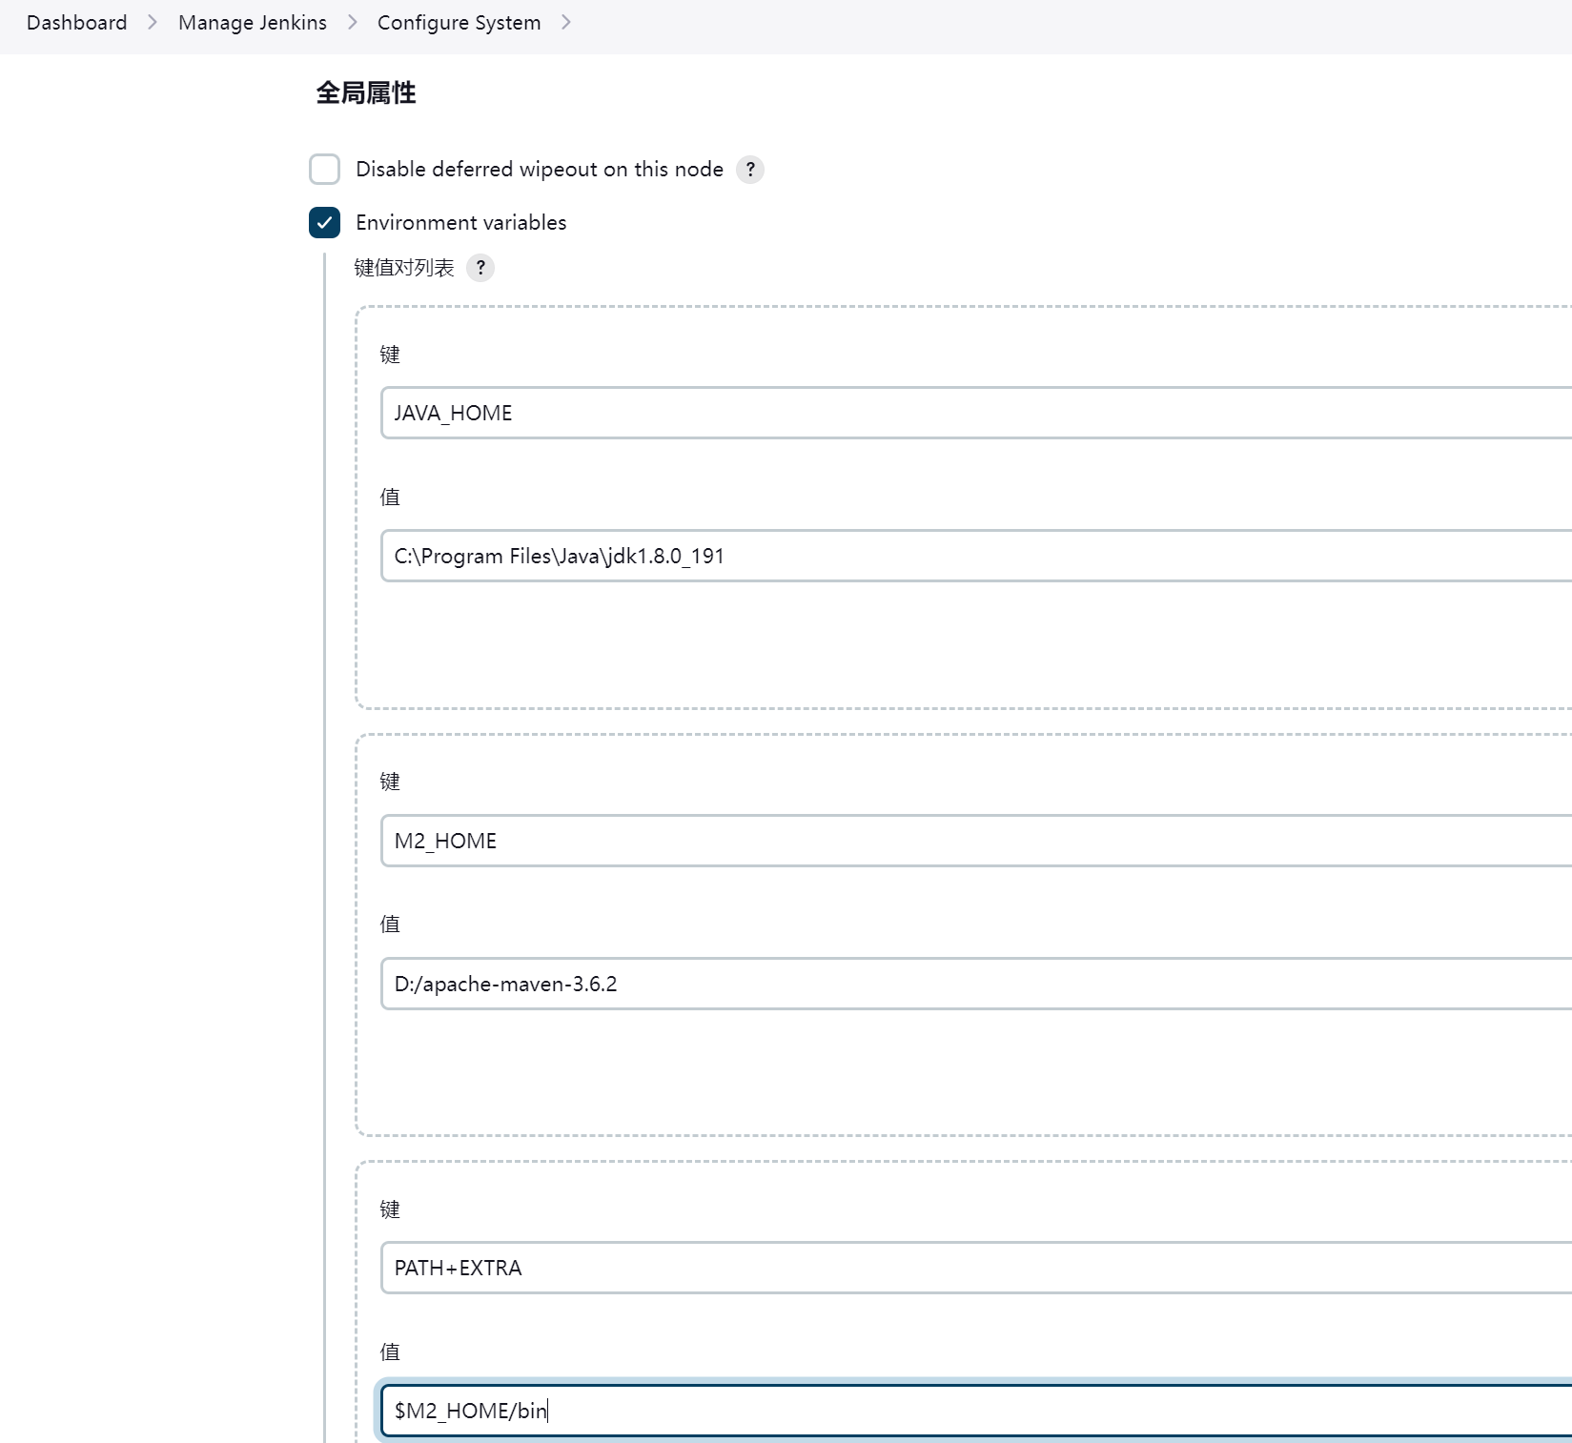
Task: Open the chevron following Configure System breadcrumb
Action: (x=566, y=22)
